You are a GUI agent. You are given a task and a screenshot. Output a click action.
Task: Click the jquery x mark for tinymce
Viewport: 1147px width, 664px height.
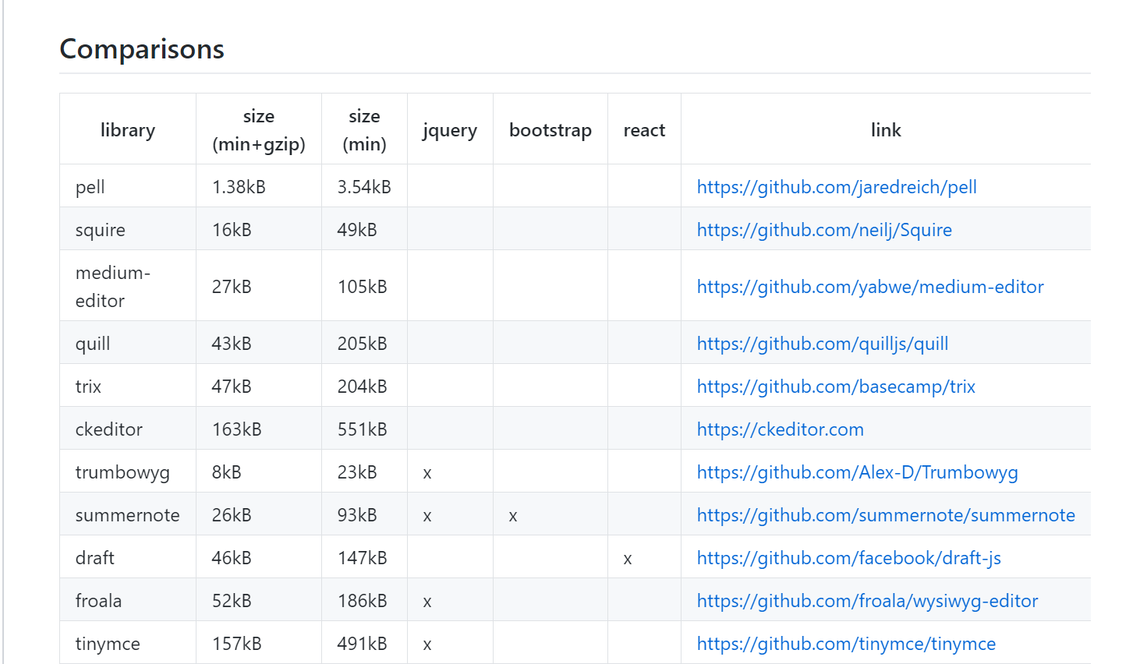pos(427,645)
